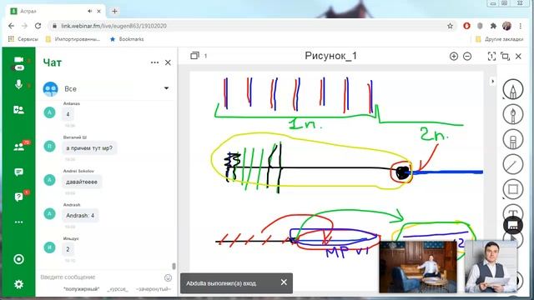
Task: Open Сервисы apps bookmark
Action: click(x=23, y=39)
